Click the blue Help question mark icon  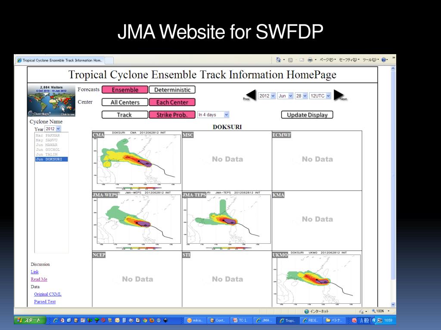pos(384,60)
